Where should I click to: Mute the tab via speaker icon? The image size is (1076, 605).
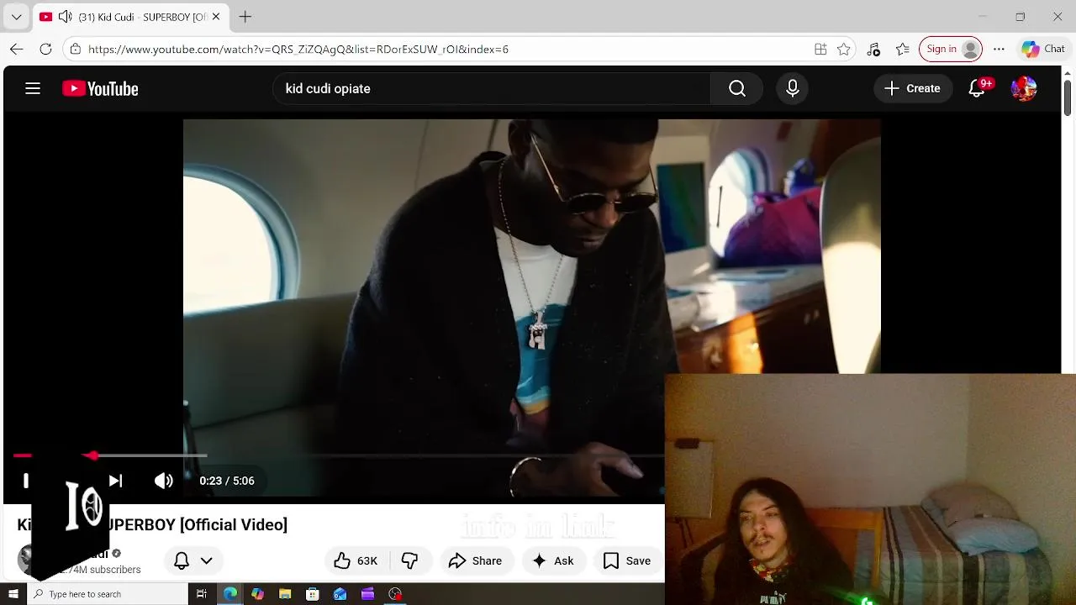coord(65,17)
